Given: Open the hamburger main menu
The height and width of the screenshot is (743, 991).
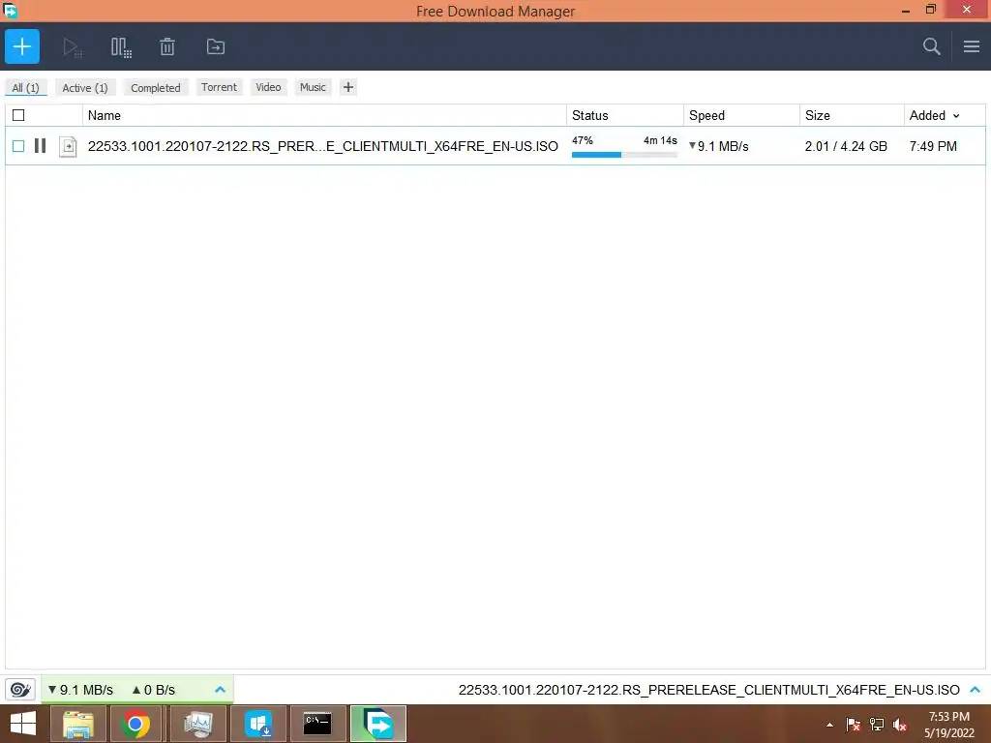Looking at the screenshot, I should (x=972, y=46).
